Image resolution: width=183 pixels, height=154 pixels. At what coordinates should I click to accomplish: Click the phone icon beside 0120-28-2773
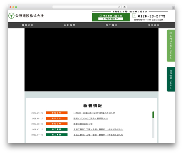click(134, 15)
